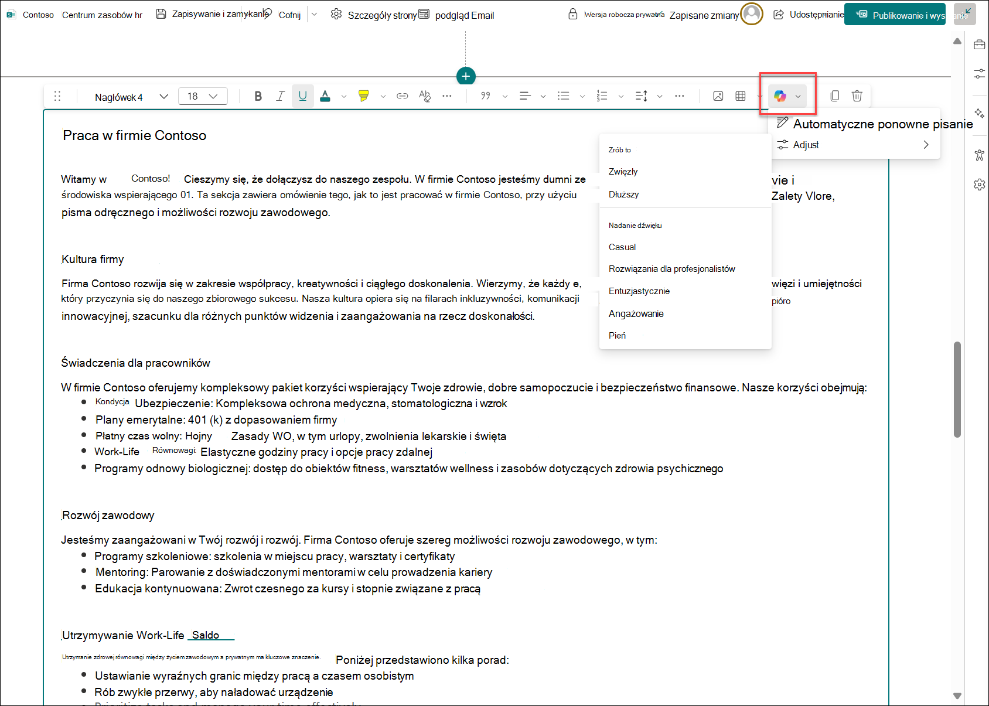Expand the Adjust submenu
This screenshot has height=706, width=989.
coord(854,145)
